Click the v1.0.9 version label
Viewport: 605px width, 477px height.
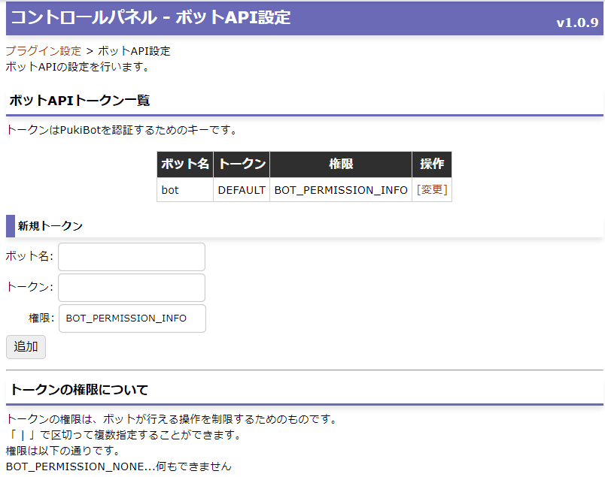pos(577,23)
